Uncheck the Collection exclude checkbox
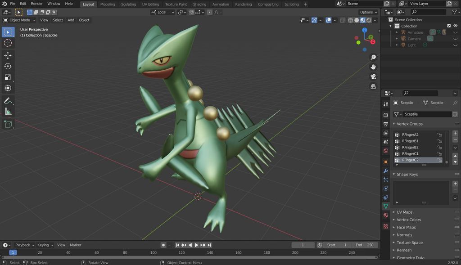 449,26
